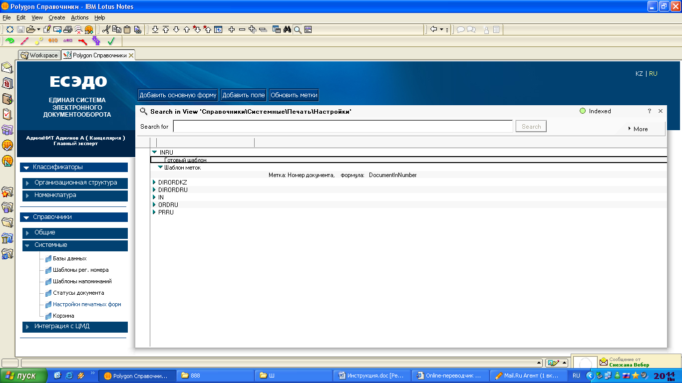
Task: Expand the ORDRU category
Action: [154, 205]
